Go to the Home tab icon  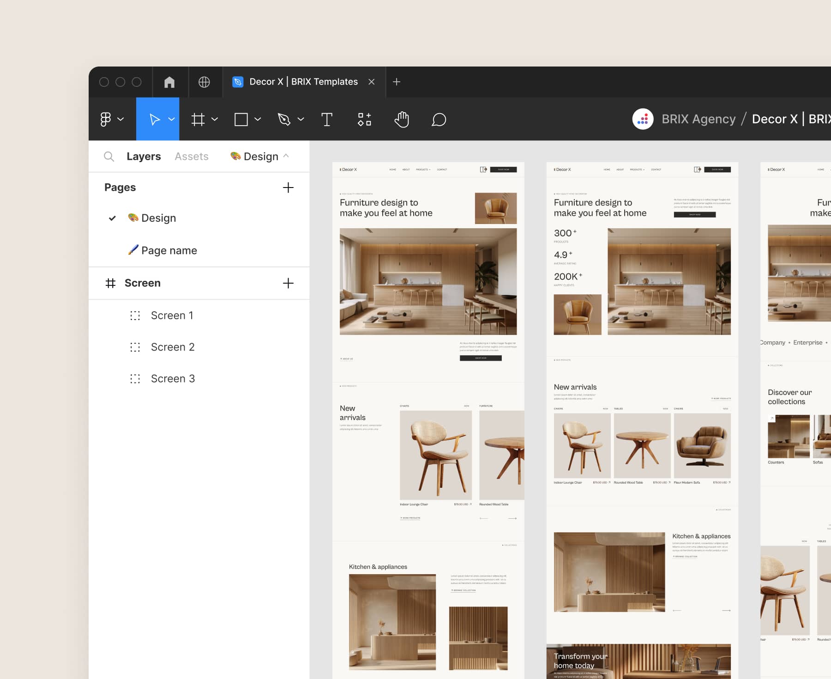tap(169, 82)
